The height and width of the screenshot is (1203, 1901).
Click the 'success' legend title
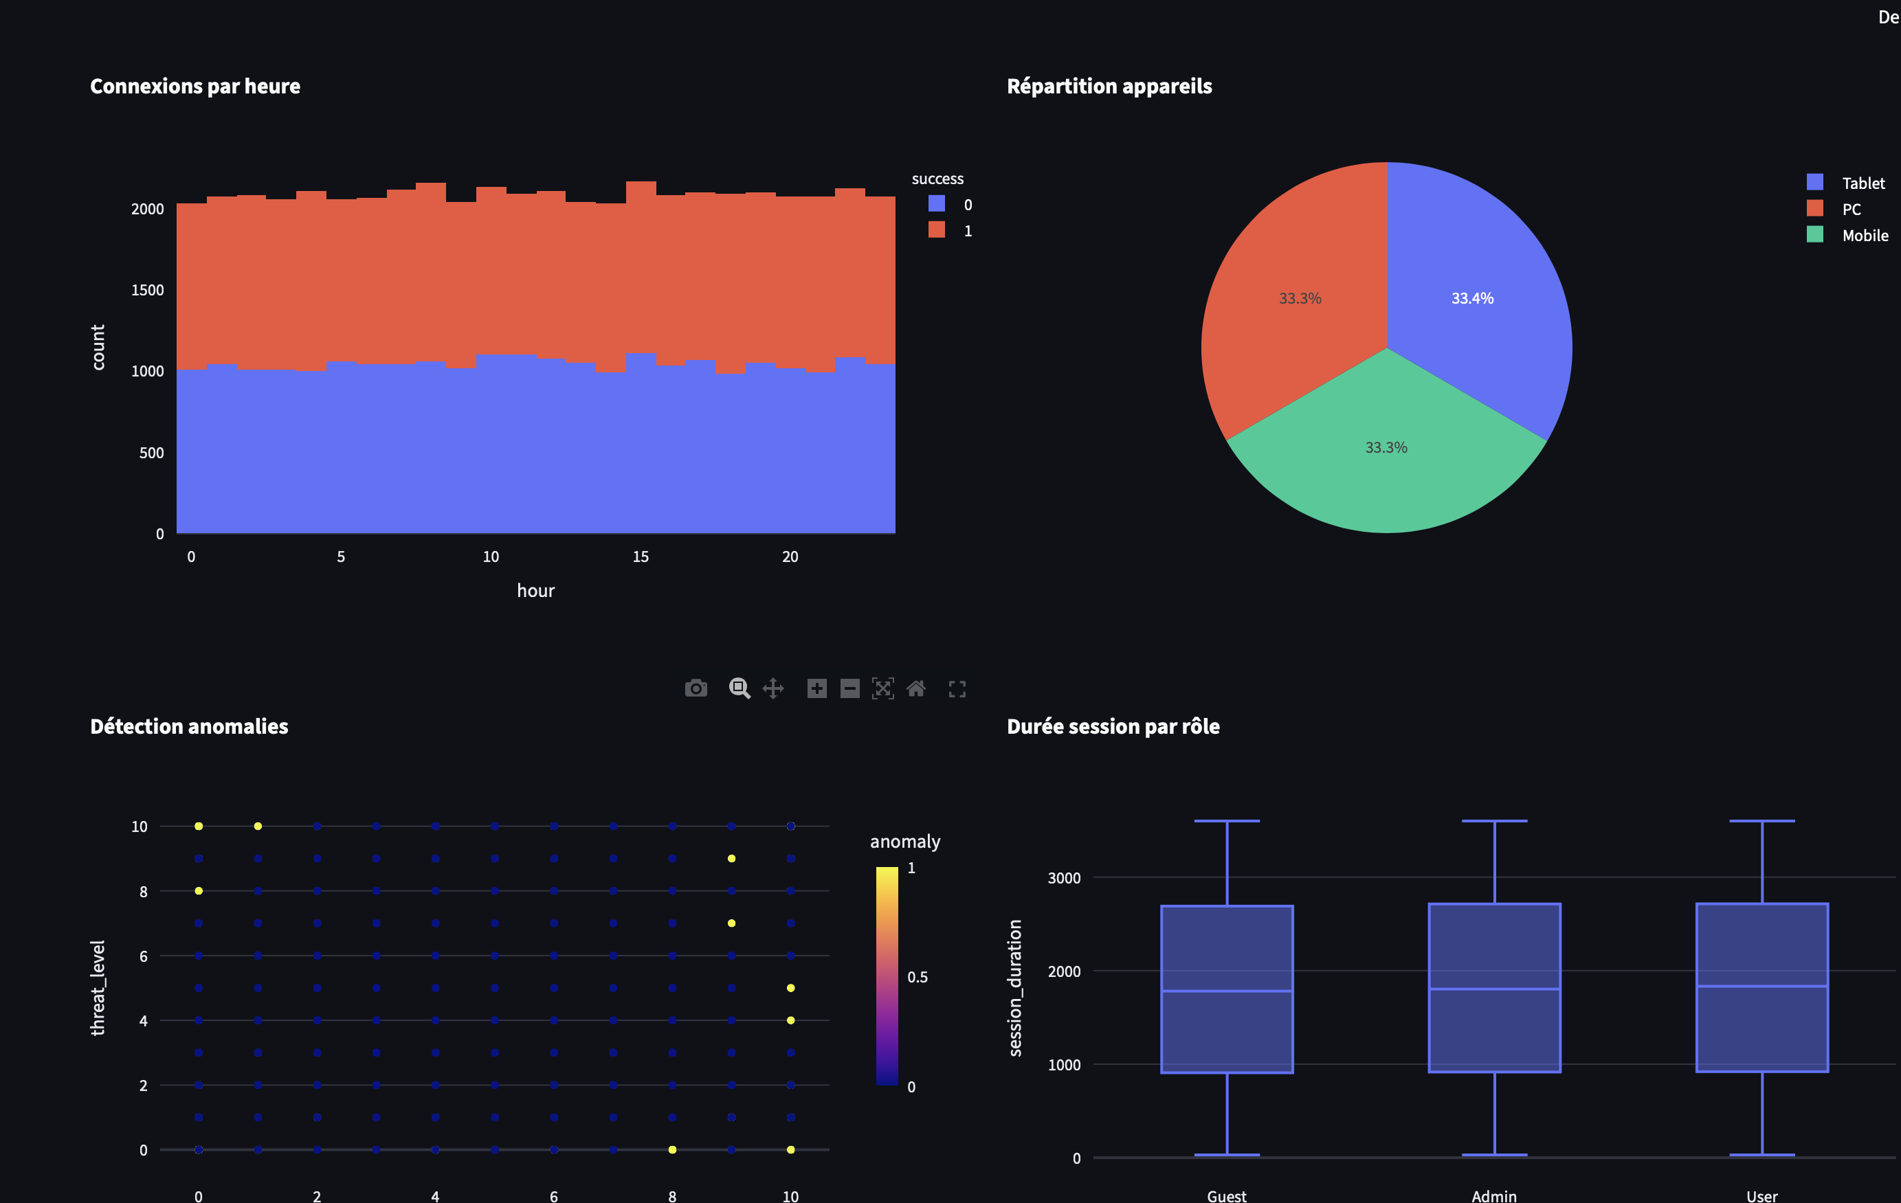pos(937,179)
